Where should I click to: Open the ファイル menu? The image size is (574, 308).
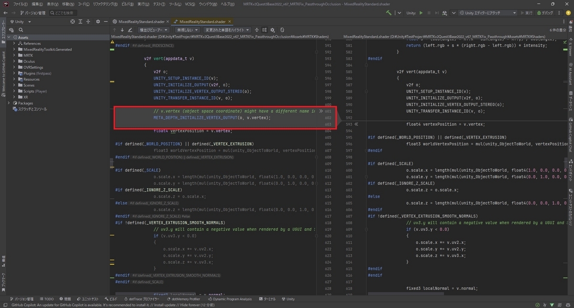(20, 4)
